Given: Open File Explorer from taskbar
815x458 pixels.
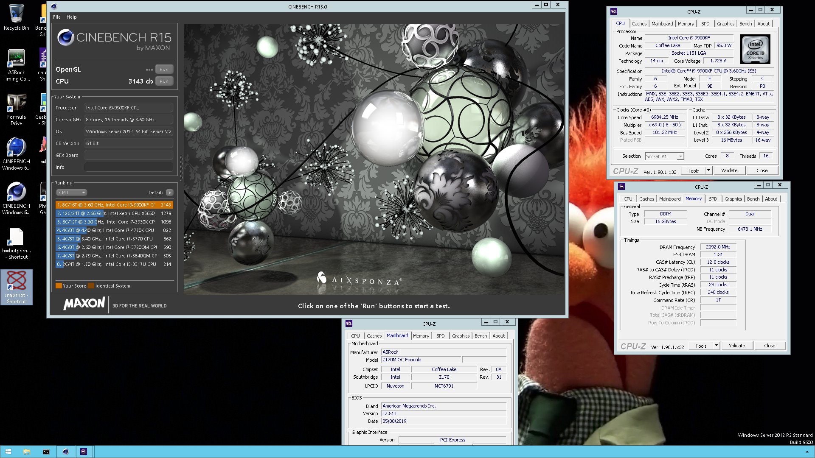Looking at the screenshot, I should (26, 452).
